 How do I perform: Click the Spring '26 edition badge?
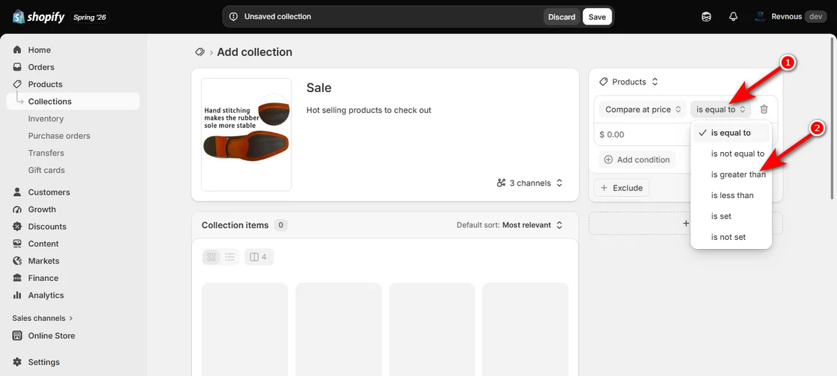91,17
